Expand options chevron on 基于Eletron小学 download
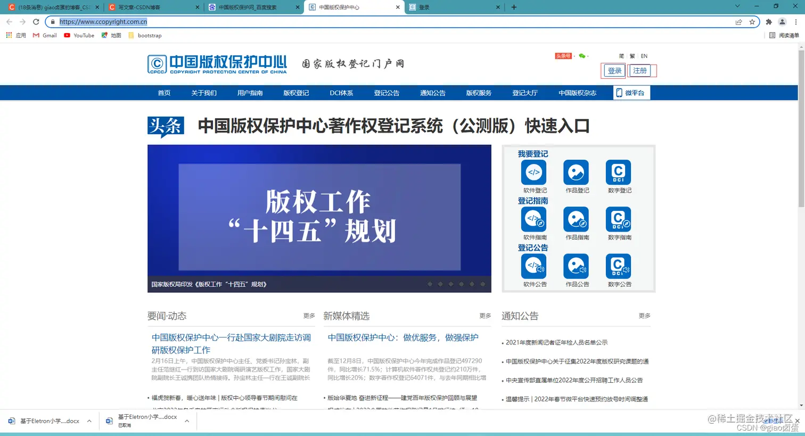 click(91, 421)
